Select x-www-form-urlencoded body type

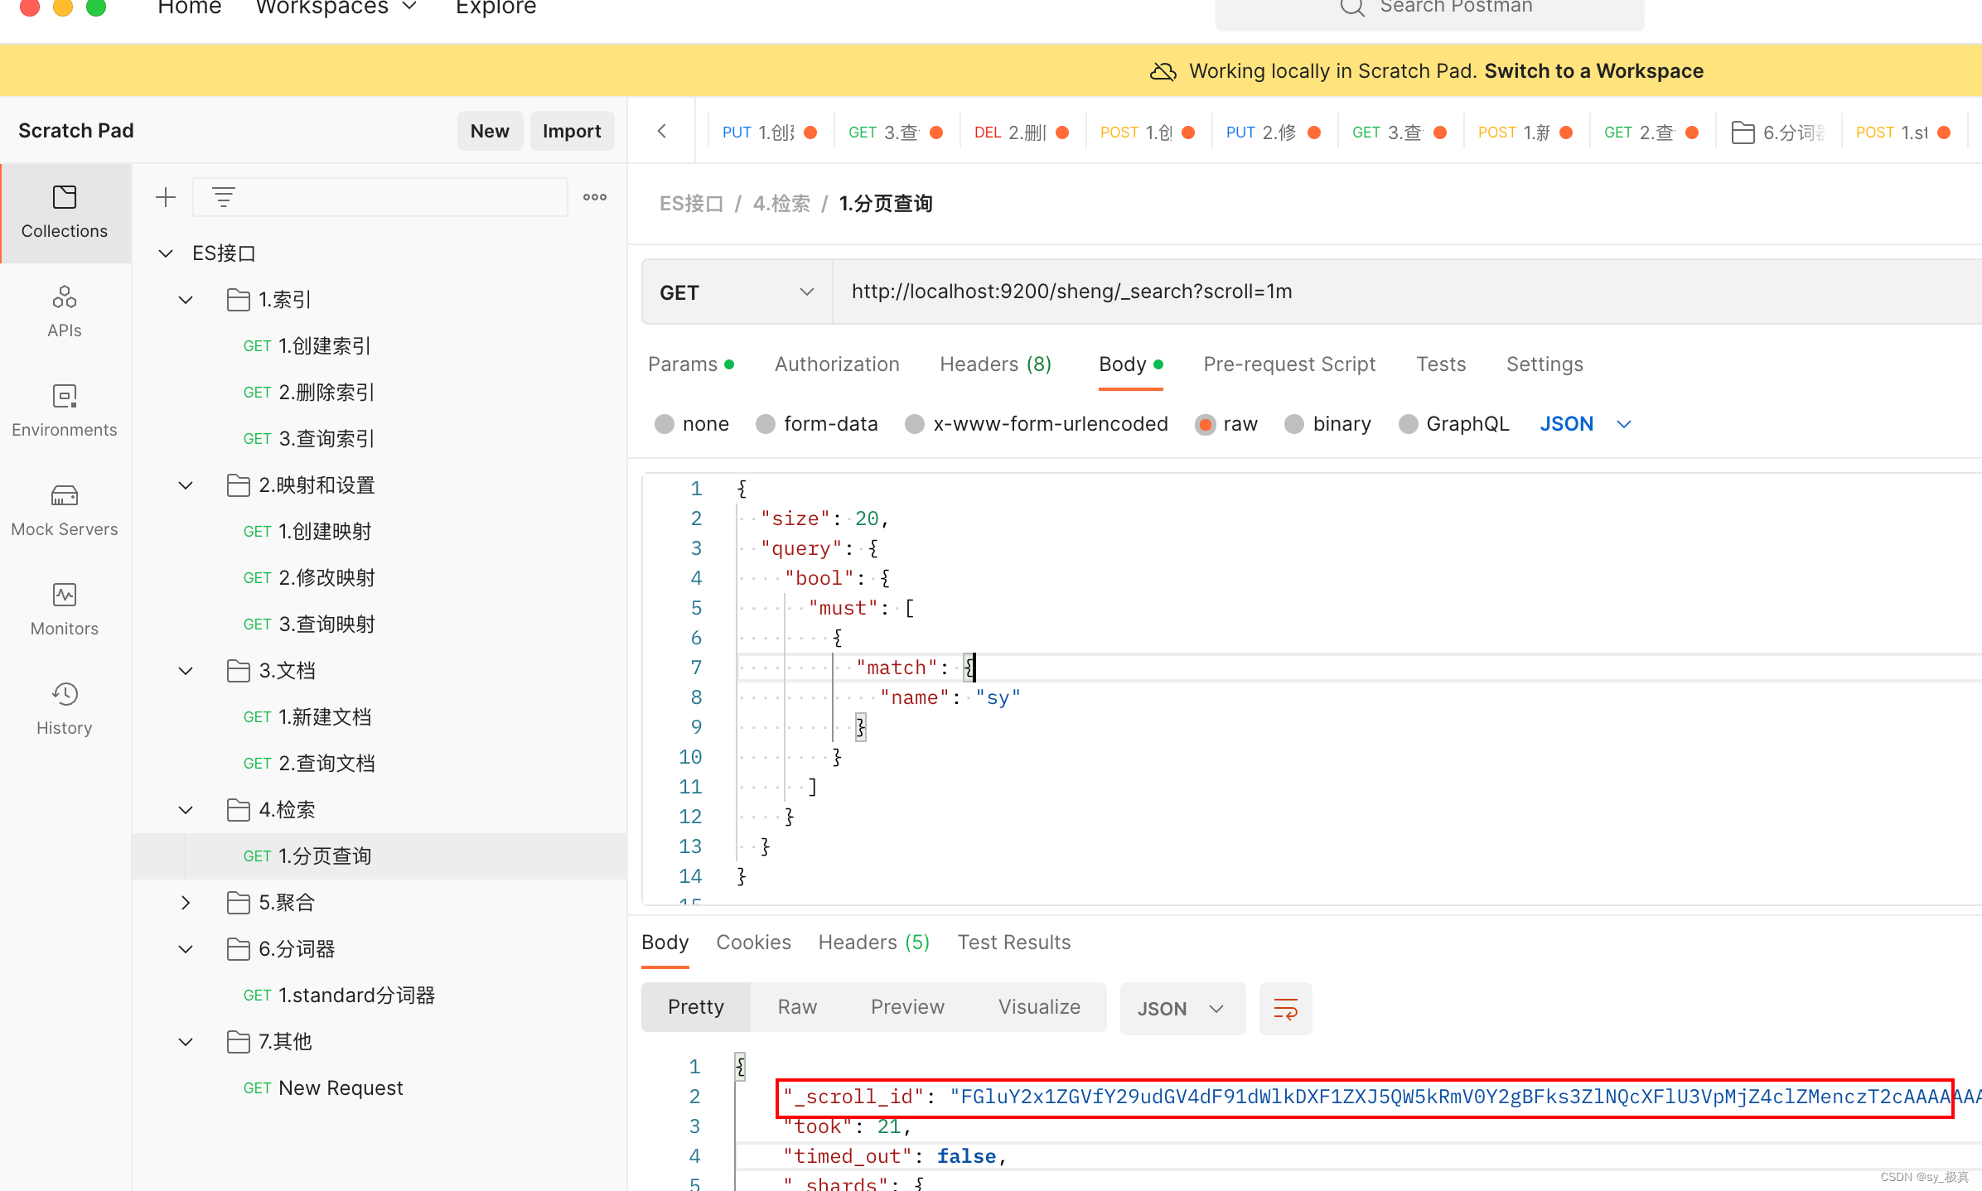click(x=915, y=424)
